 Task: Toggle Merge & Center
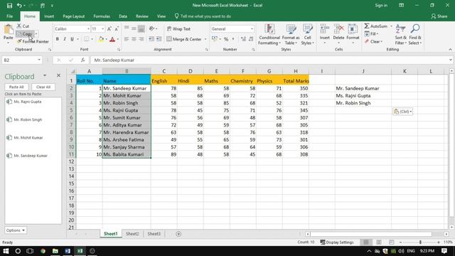(184, 39)
